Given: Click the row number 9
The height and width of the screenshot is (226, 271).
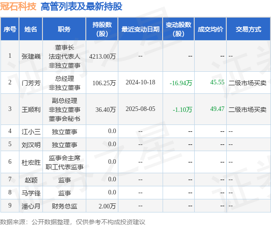Looking at the screenshot, I should point(10,205).
